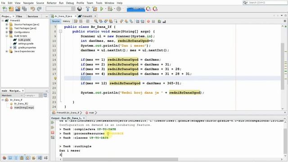Click the New Project toolbar icon
288x162 pixels.
11,9
